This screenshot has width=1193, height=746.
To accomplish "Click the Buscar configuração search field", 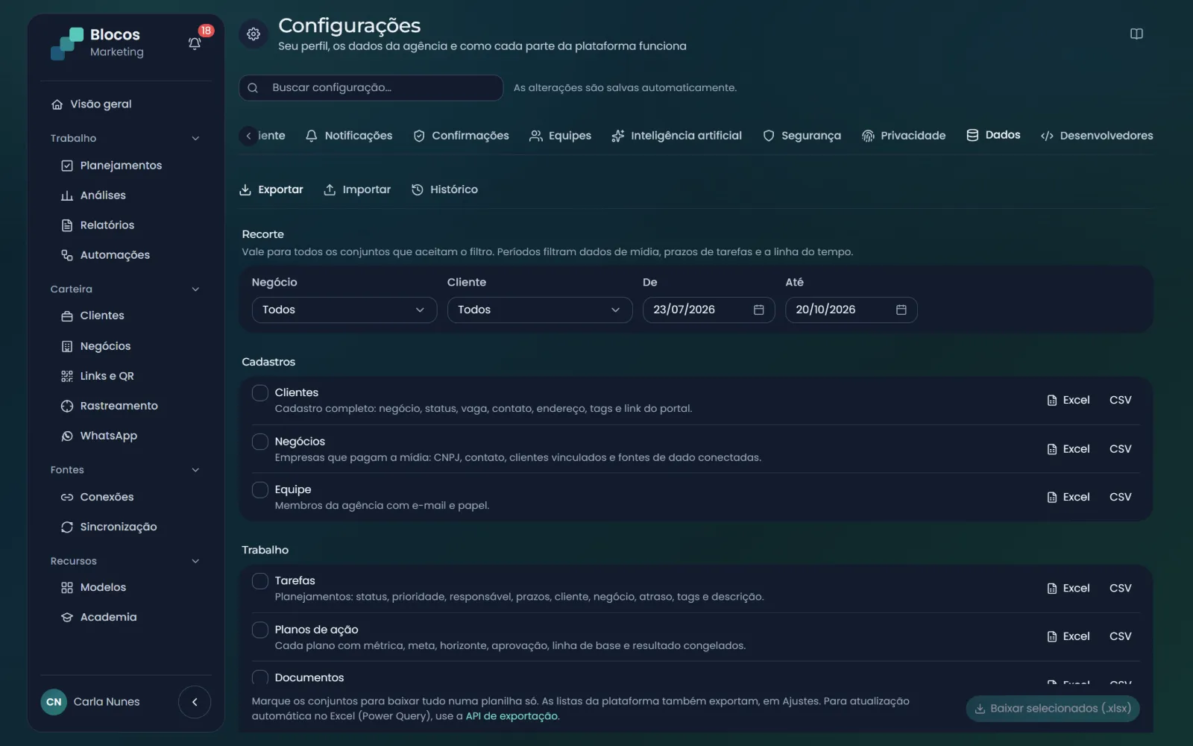I will (x=371, y=88).
